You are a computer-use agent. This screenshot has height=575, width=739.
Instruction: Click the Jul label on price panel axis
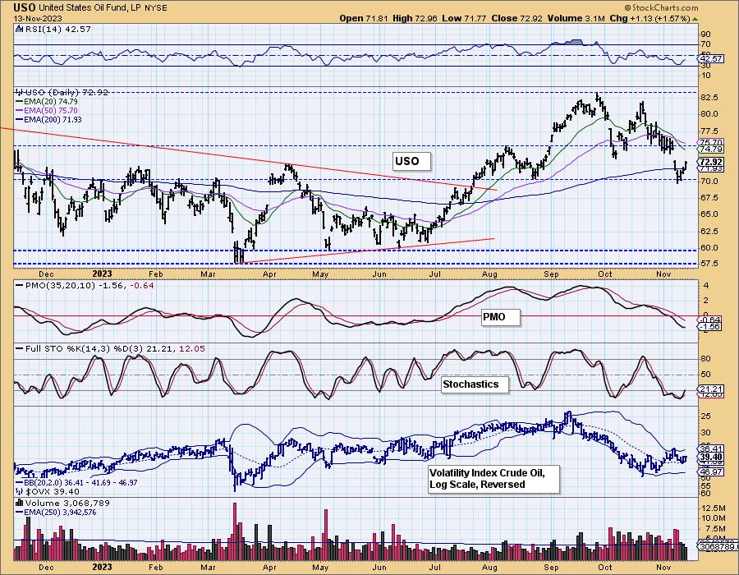click(434, 274)
